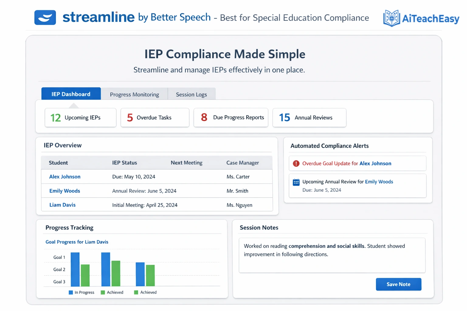
Task: Select the In Progress legend marker
Action: tap(71, 292)
